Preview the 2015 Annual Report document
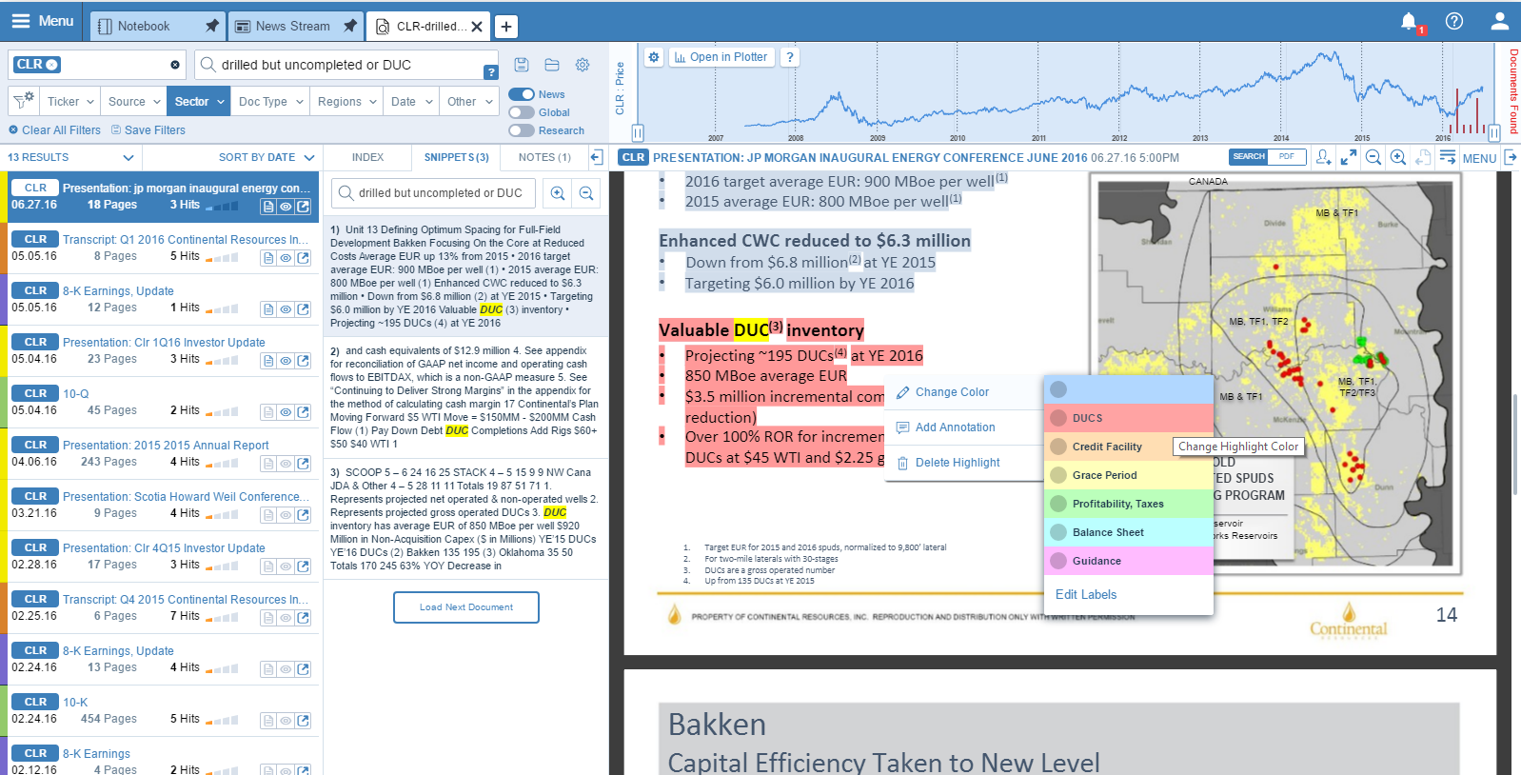This screenshot has width=1521, height=775. pyautogui.click(x=286, y=464)
